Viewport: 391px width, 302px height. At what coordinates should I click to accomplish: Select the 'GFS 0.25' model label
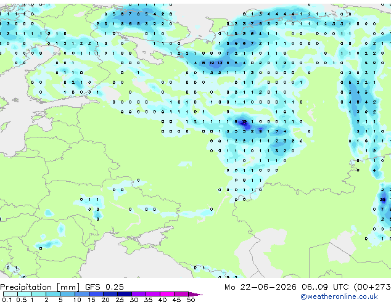pos(104,287)
